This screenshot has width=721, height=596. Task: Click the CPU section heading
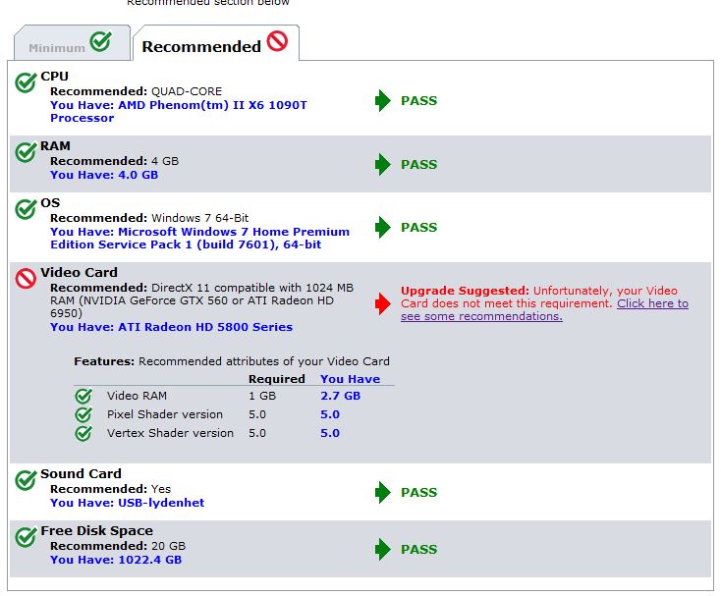click(x=54, y=77)
